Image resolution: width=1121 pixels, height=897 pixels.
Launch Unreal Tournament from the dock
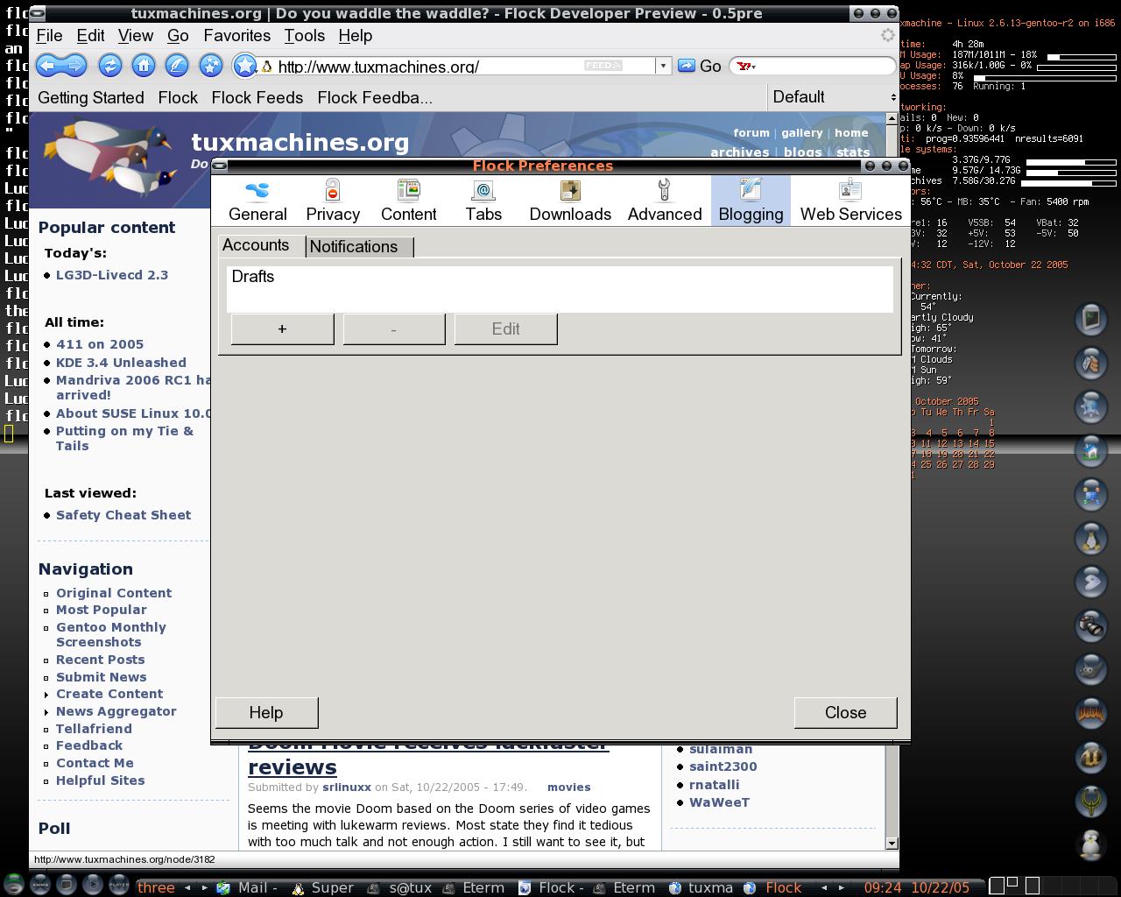click(1090, 757)
